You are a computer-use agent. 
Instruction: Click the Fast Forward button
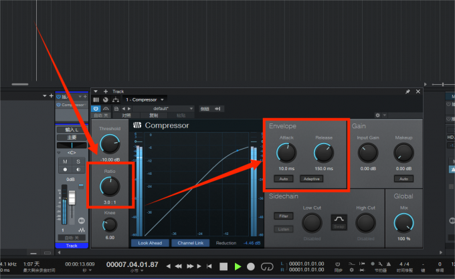click(190, 266)
